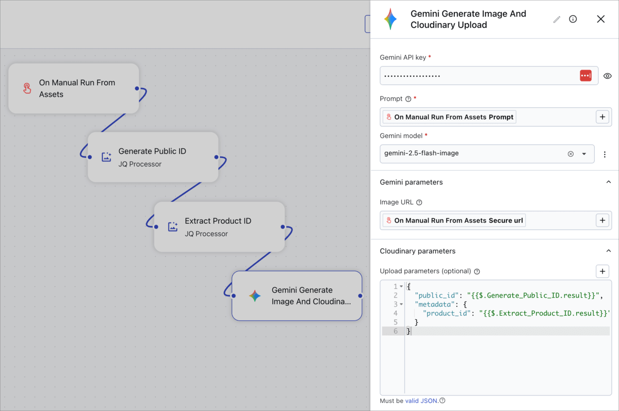Show the Gemini API key with eye icon
Image resolution: width=619 pixels, height=411 pixels.
(608, 76)
